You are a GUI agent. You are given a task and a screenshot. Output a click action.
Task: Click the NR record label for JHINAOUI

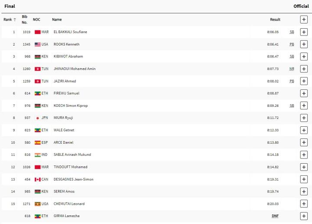tap(292, 69)
